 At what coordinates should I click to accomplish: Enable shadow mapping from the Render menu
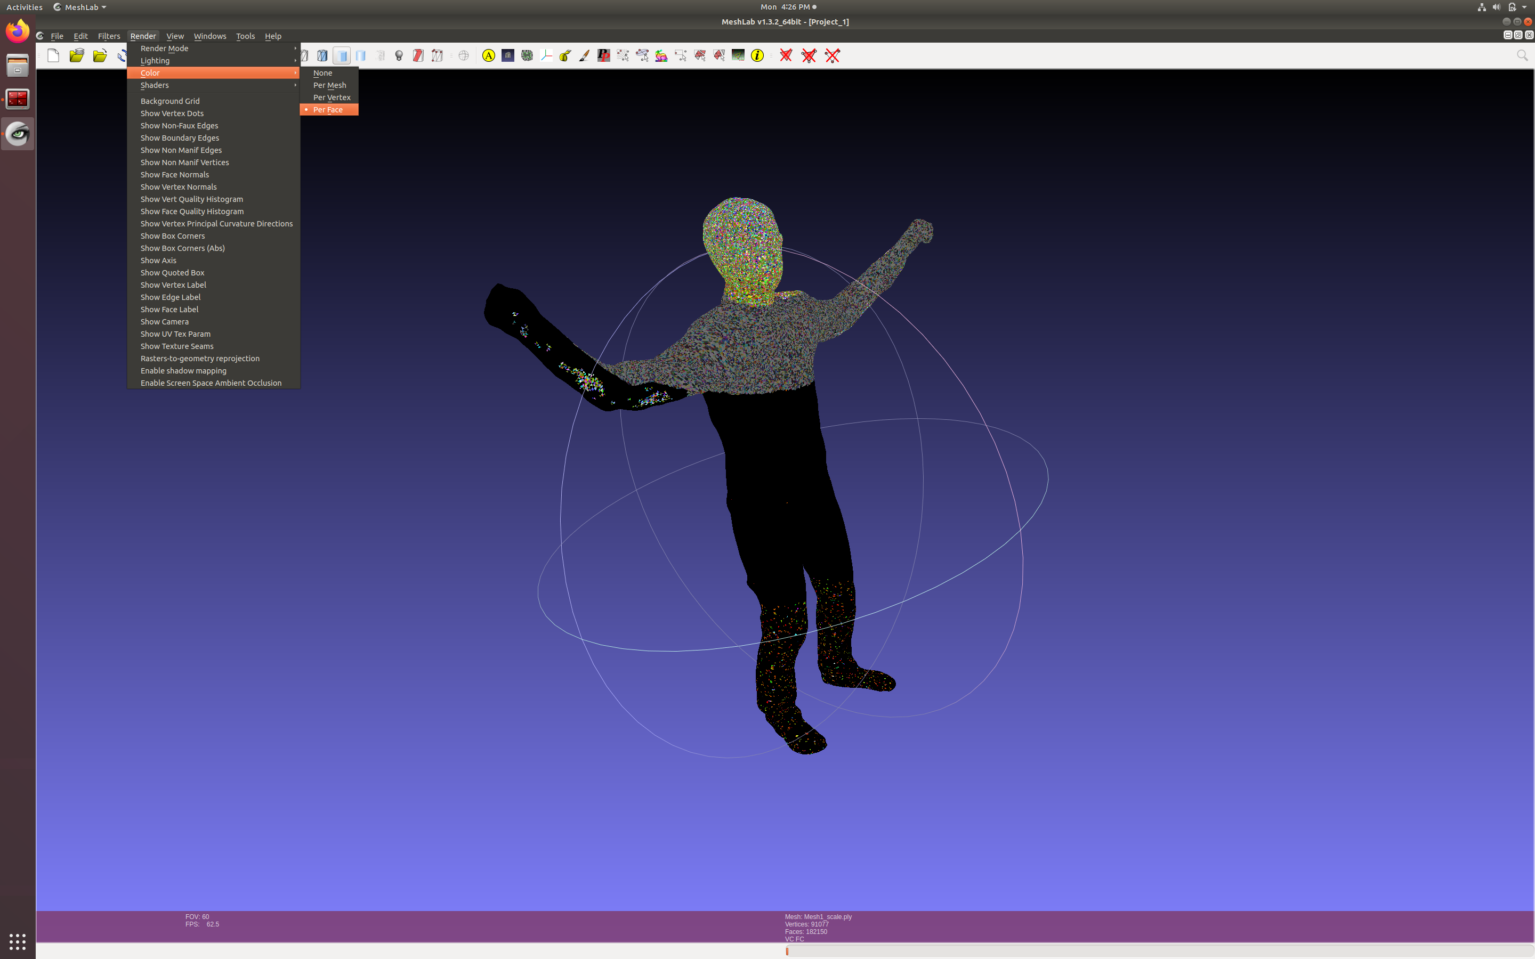(184, 370)
